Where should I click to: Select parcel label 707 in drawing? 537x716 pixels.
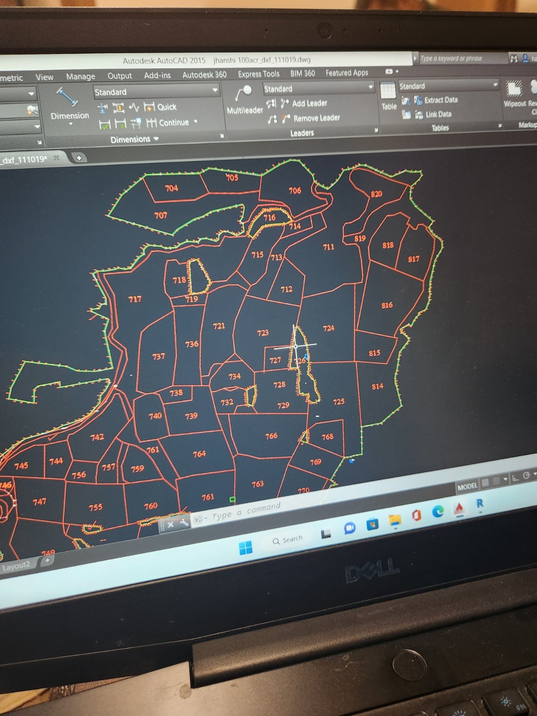pyautogui.click(x=161, y=215)
